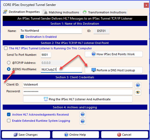The width and height of the screenshot is (150, 140).
Task: Click 'Destination Is Enabled' label text
Action: [x=41, y=37]
